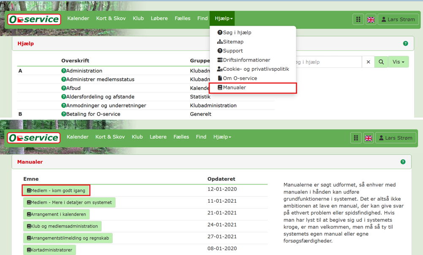Click the magnifier search button in help

tap(381, 62)
